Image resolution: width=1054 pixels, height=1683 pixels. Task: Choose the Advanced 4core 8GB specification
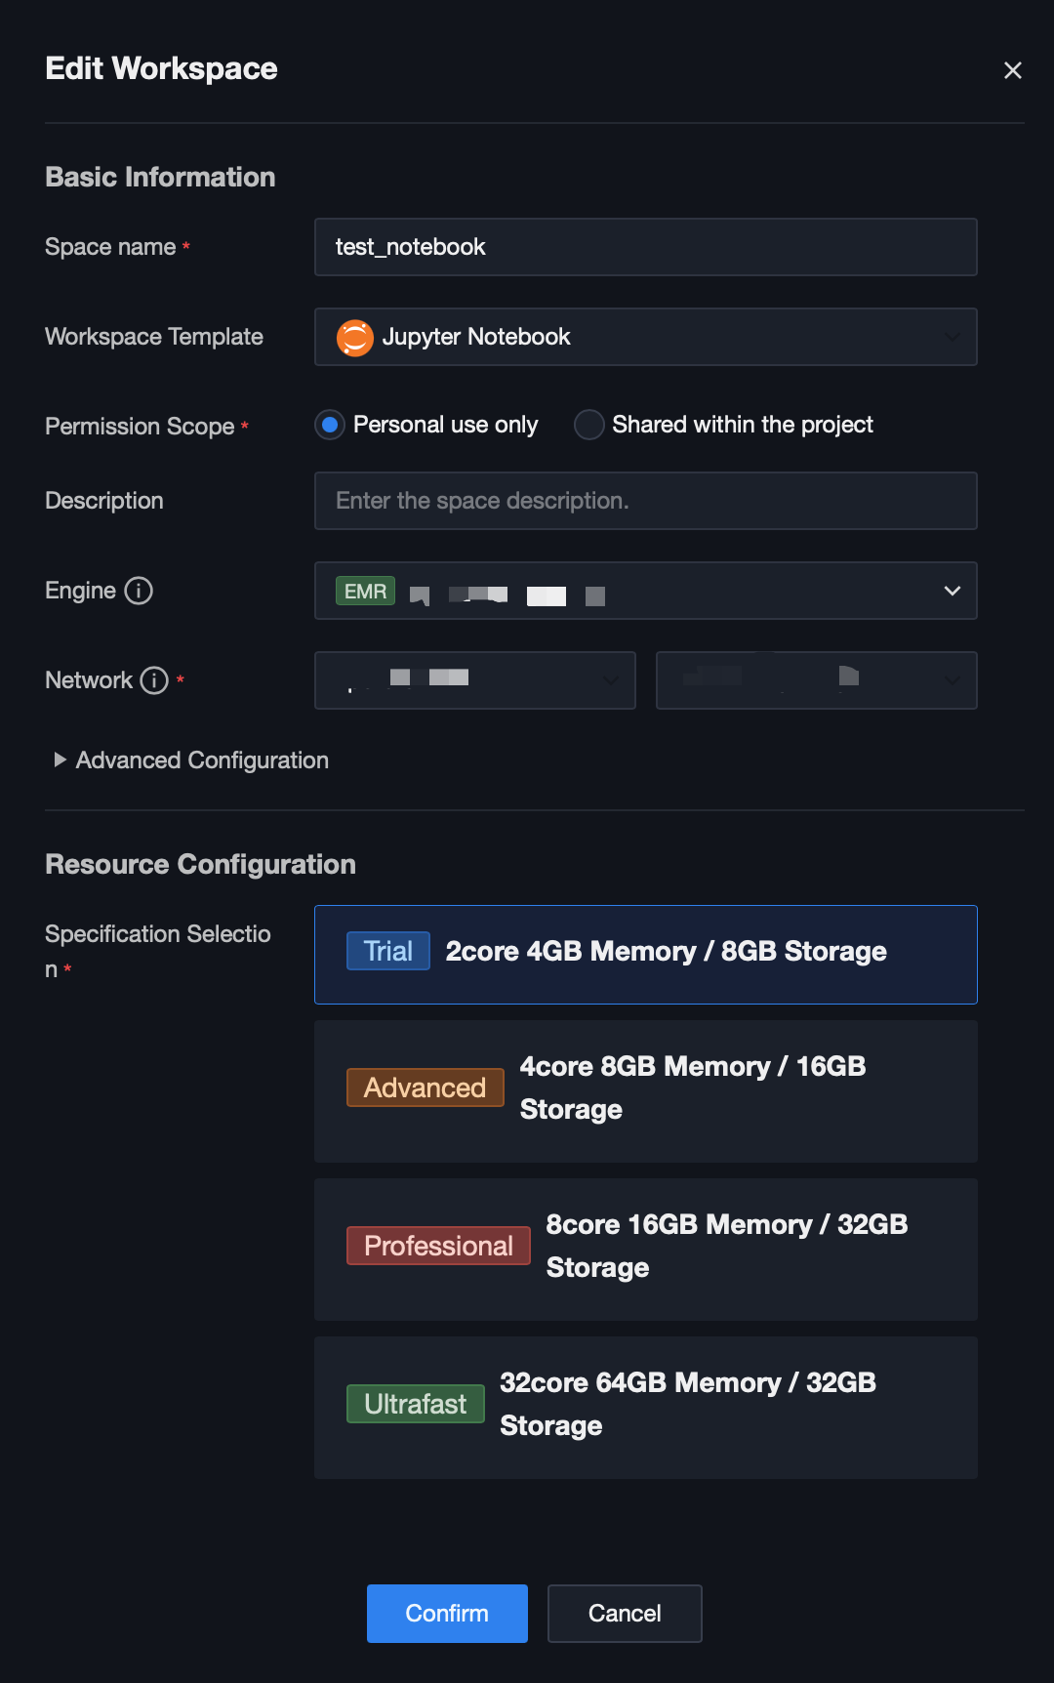point(645,1090)
